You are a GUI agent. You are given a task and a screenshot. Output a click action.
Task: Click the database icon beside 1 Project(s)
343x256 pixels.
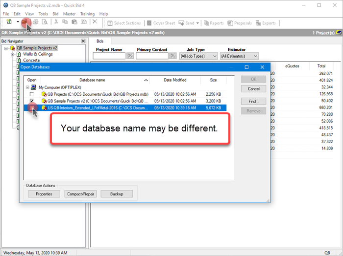pos(339,33)
